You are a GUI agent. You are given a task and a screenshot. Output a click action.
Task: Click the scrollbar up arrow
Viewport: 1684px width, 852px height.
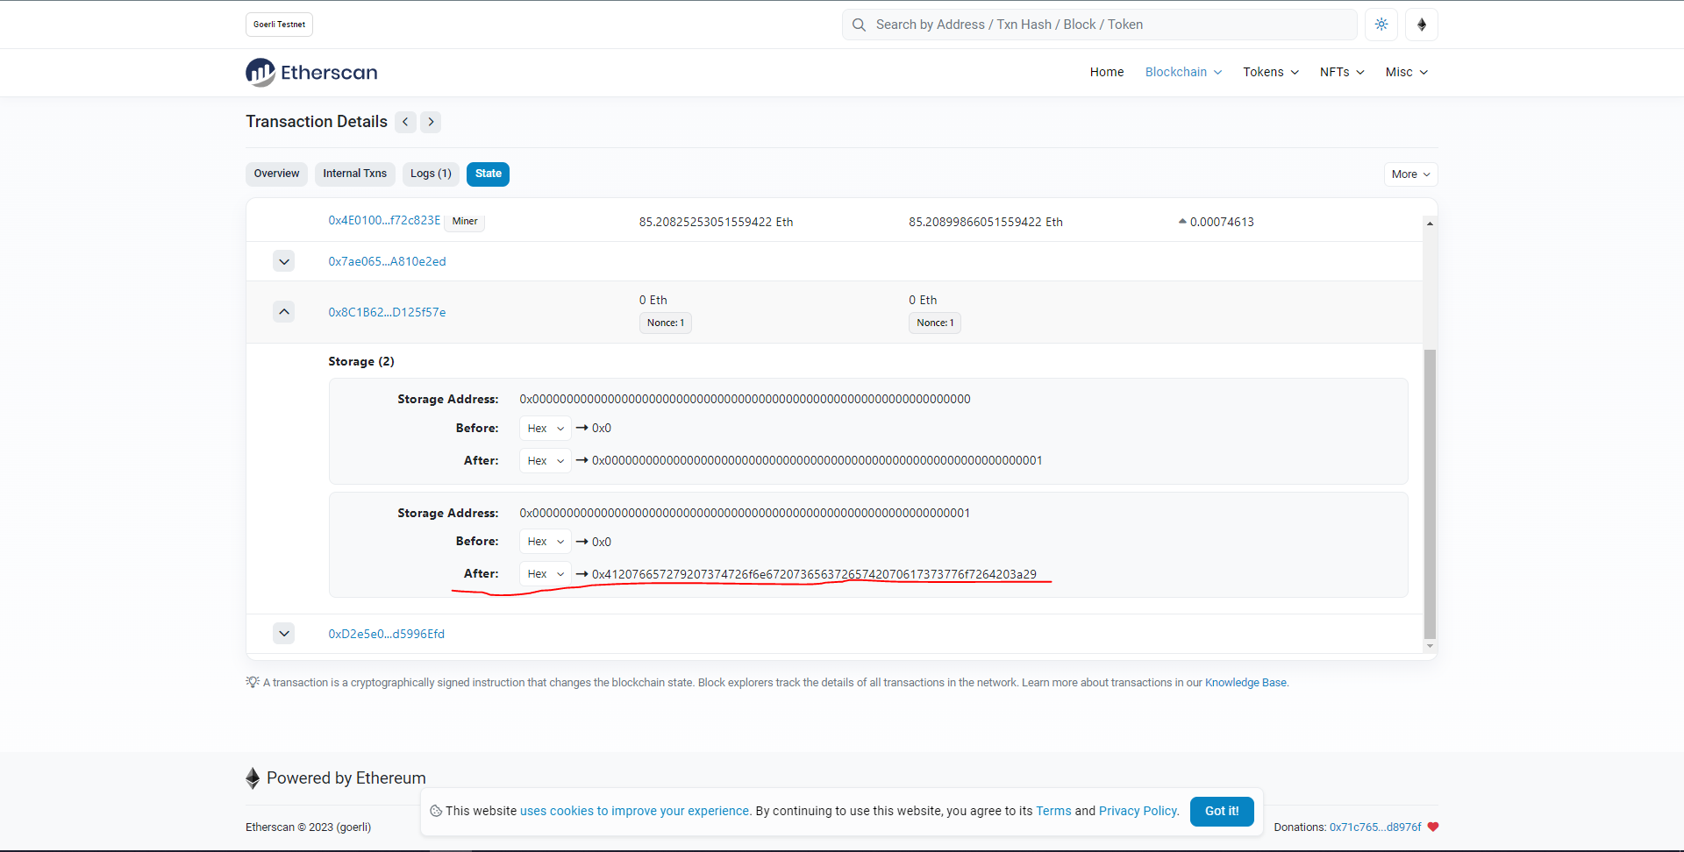1430,224
